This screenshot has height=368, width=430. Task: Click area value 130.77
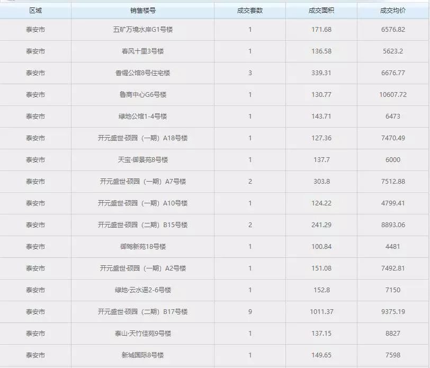[x=321, y=95]
